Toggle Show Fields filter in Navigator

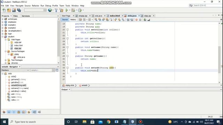[9, 112]
